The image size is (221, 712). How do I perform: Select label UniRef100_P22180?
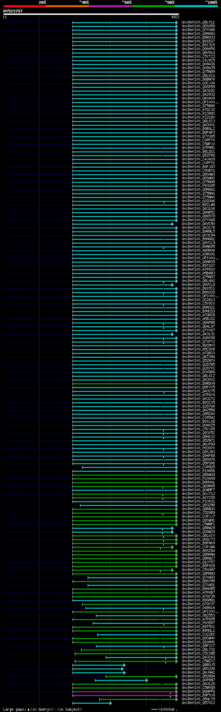[198, 118]
